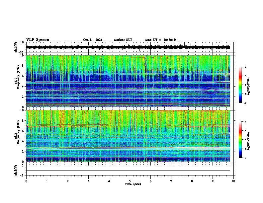Image resolution: width=263 pixels, height=203 pixels.
Task: Click the "ch.3(V)" axis label
Action: pos(16,170)
